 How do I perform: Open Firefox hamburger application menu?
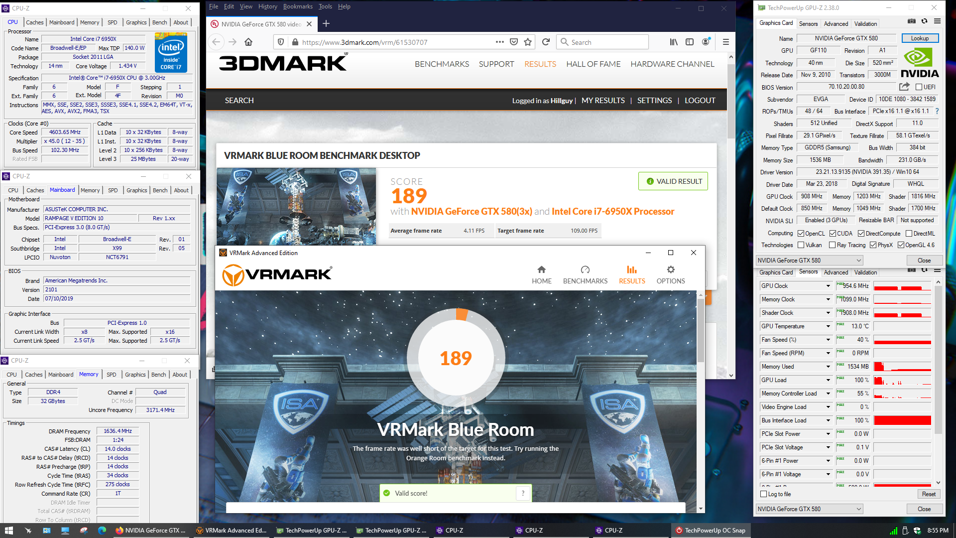pos(725,42)
